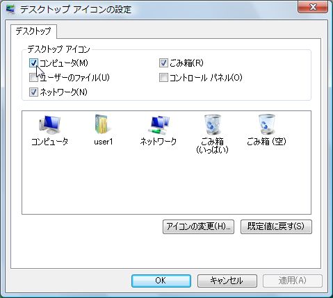
Task: Click the dialog title bar system icon
Action: 10,9
